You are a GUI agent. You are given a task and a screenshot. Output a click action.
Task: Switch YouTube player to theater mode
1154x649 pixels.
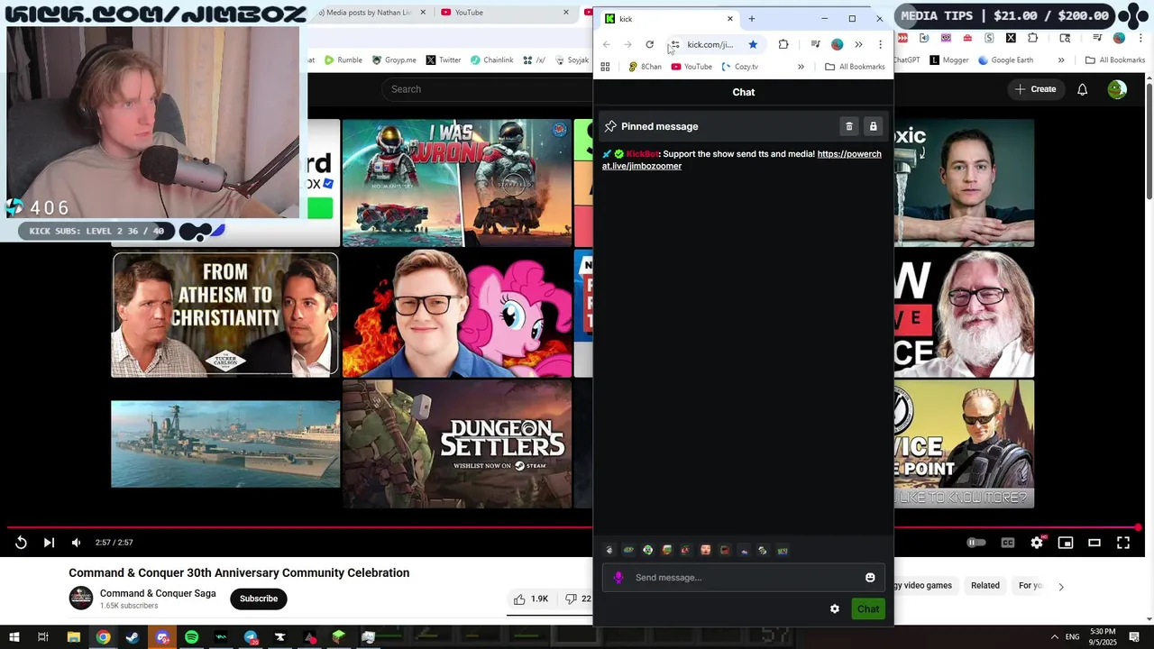pyautogui.click(x=1094, y=543)
